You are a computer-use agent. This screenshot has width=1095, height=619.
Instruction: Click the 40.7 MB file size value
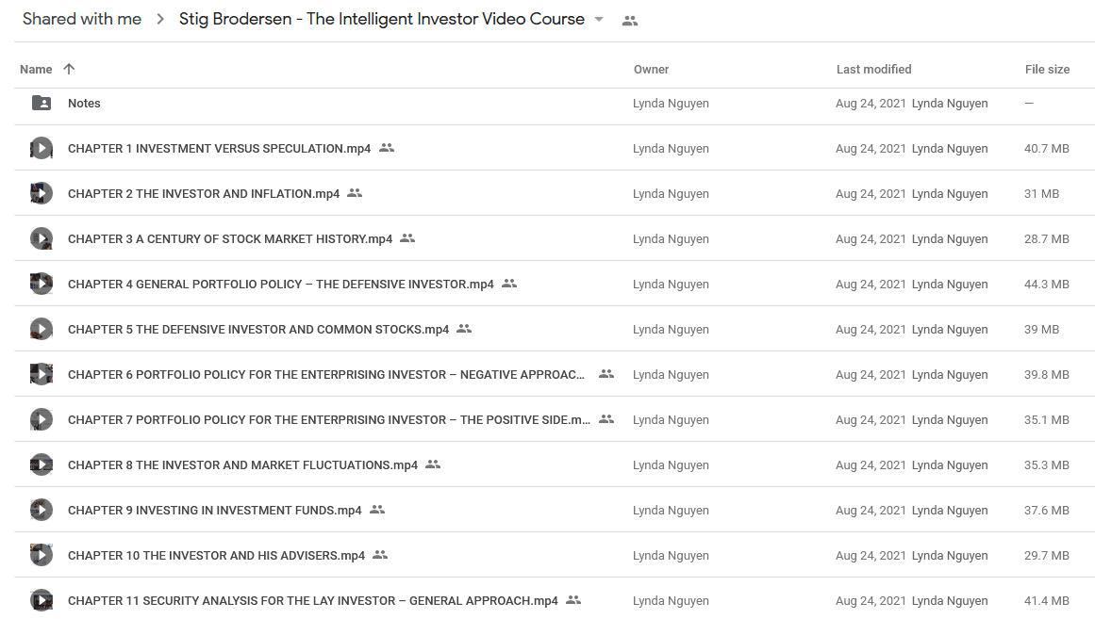tap(1047, 149)
